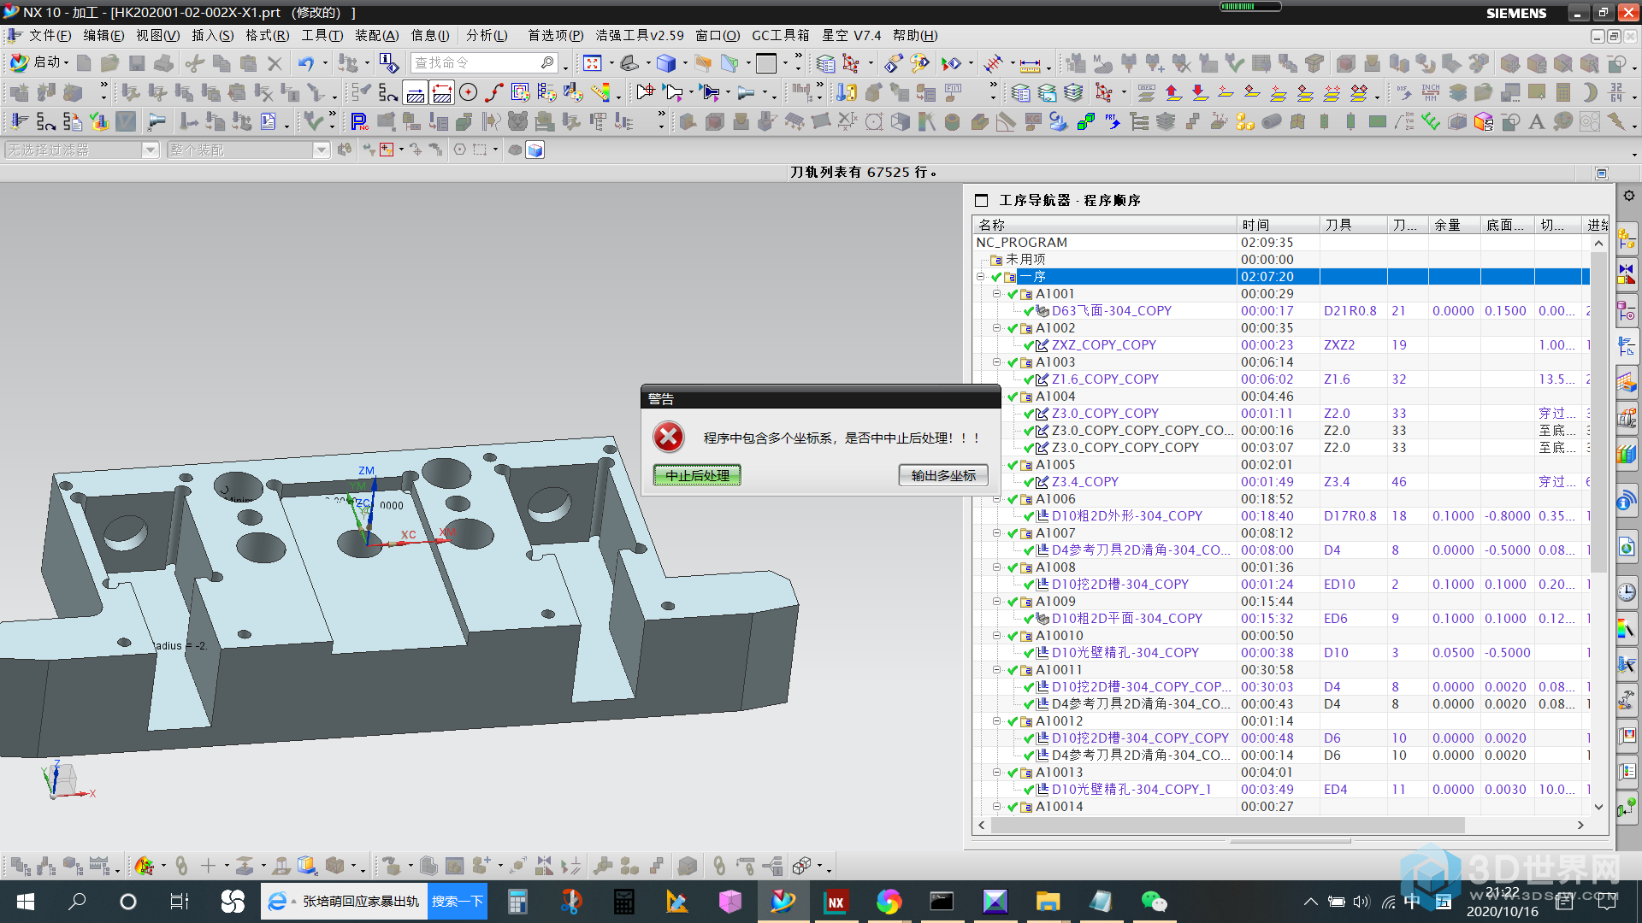Screen dimensions: 1642x923
Task: Click the 名称 column header
Action: point(1105,225)
